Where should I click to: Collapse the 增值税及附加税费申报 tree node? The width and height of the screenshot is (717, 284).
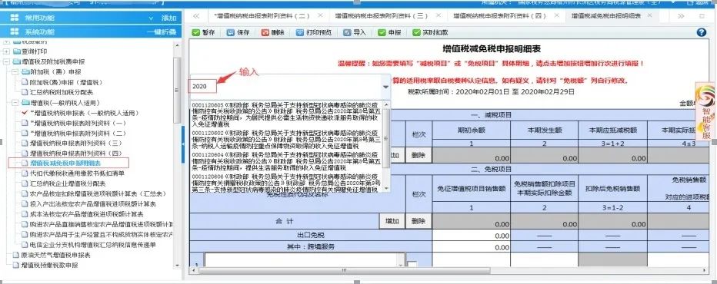pyautogui.click(x=6, y=61)
